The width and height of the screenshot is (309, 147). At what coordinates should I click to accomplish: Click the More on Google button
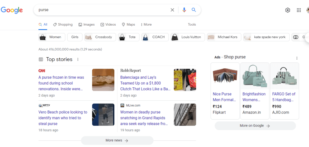tap(255, 126)
